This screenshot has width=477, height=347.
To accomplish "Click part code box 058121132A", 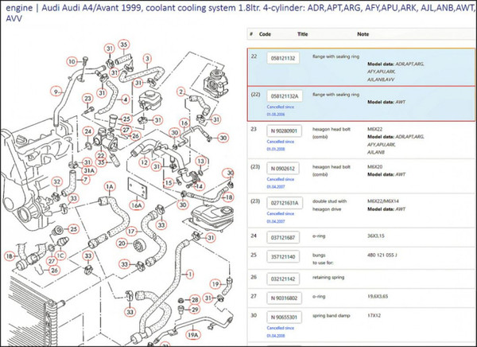I will pos(285,96).
